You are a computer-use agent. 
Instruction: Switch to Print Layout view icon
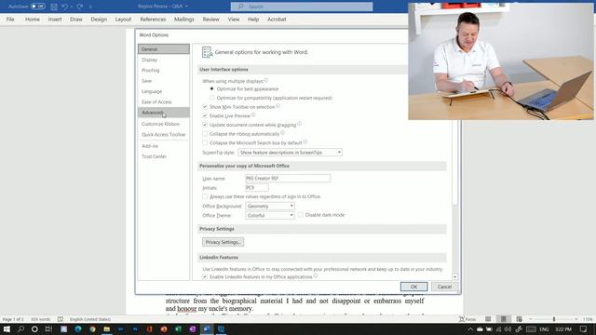503,319
